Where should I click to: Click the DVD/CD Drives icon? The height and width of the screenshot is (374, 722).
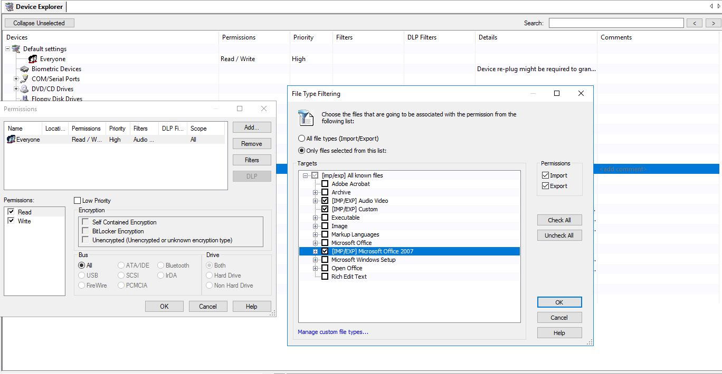coord(24,88)
